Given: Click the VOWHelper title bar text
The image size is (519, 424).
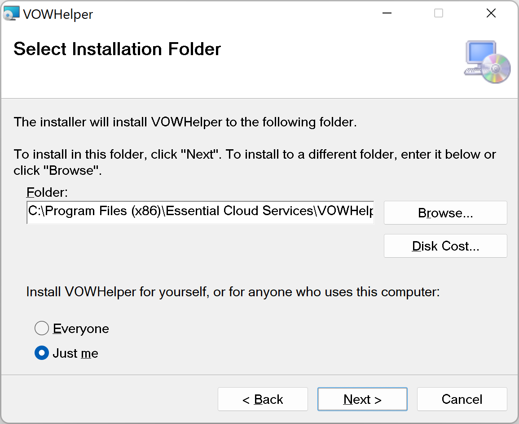Looking at the screenshot, I should 58,14.
